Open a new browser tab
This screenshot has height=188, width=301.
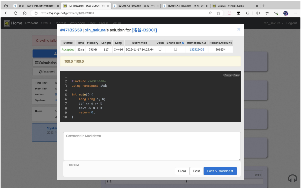(x=264, y=6)
